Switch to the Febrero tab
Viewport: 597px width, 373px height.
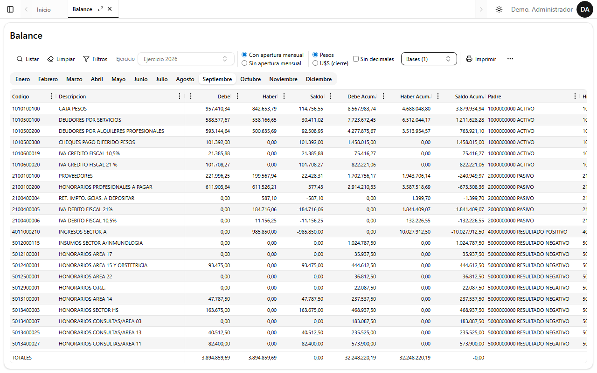pyautogui.click(x=48, y=79)
